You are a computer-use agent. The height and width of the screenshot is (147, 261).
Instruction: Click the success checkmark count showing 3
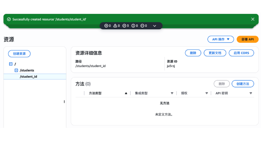[125, 26]
